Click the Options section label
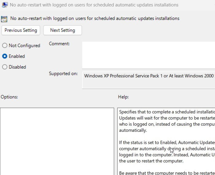 click(x=10, y=97)
